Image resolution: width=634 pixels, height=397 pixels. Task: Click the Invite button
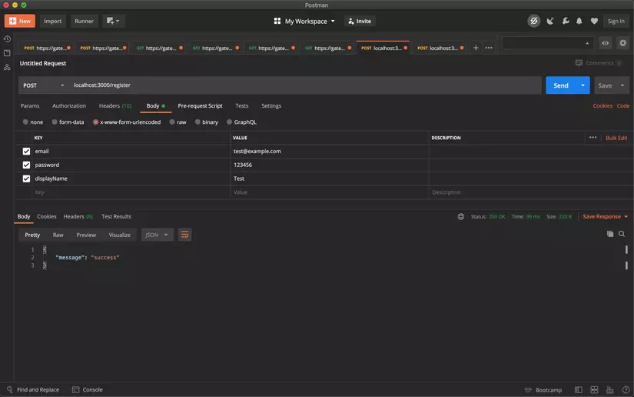(x=360, y=21)
